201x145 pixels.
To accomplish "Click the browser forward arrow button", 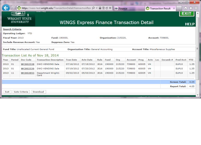I will (13, 8).
